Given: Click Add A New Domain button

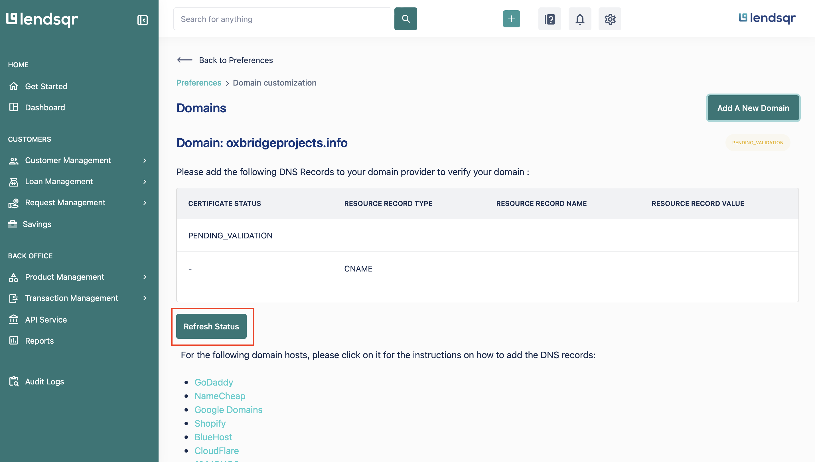Looking at the screenshot, I should click(x=753, y=108).
